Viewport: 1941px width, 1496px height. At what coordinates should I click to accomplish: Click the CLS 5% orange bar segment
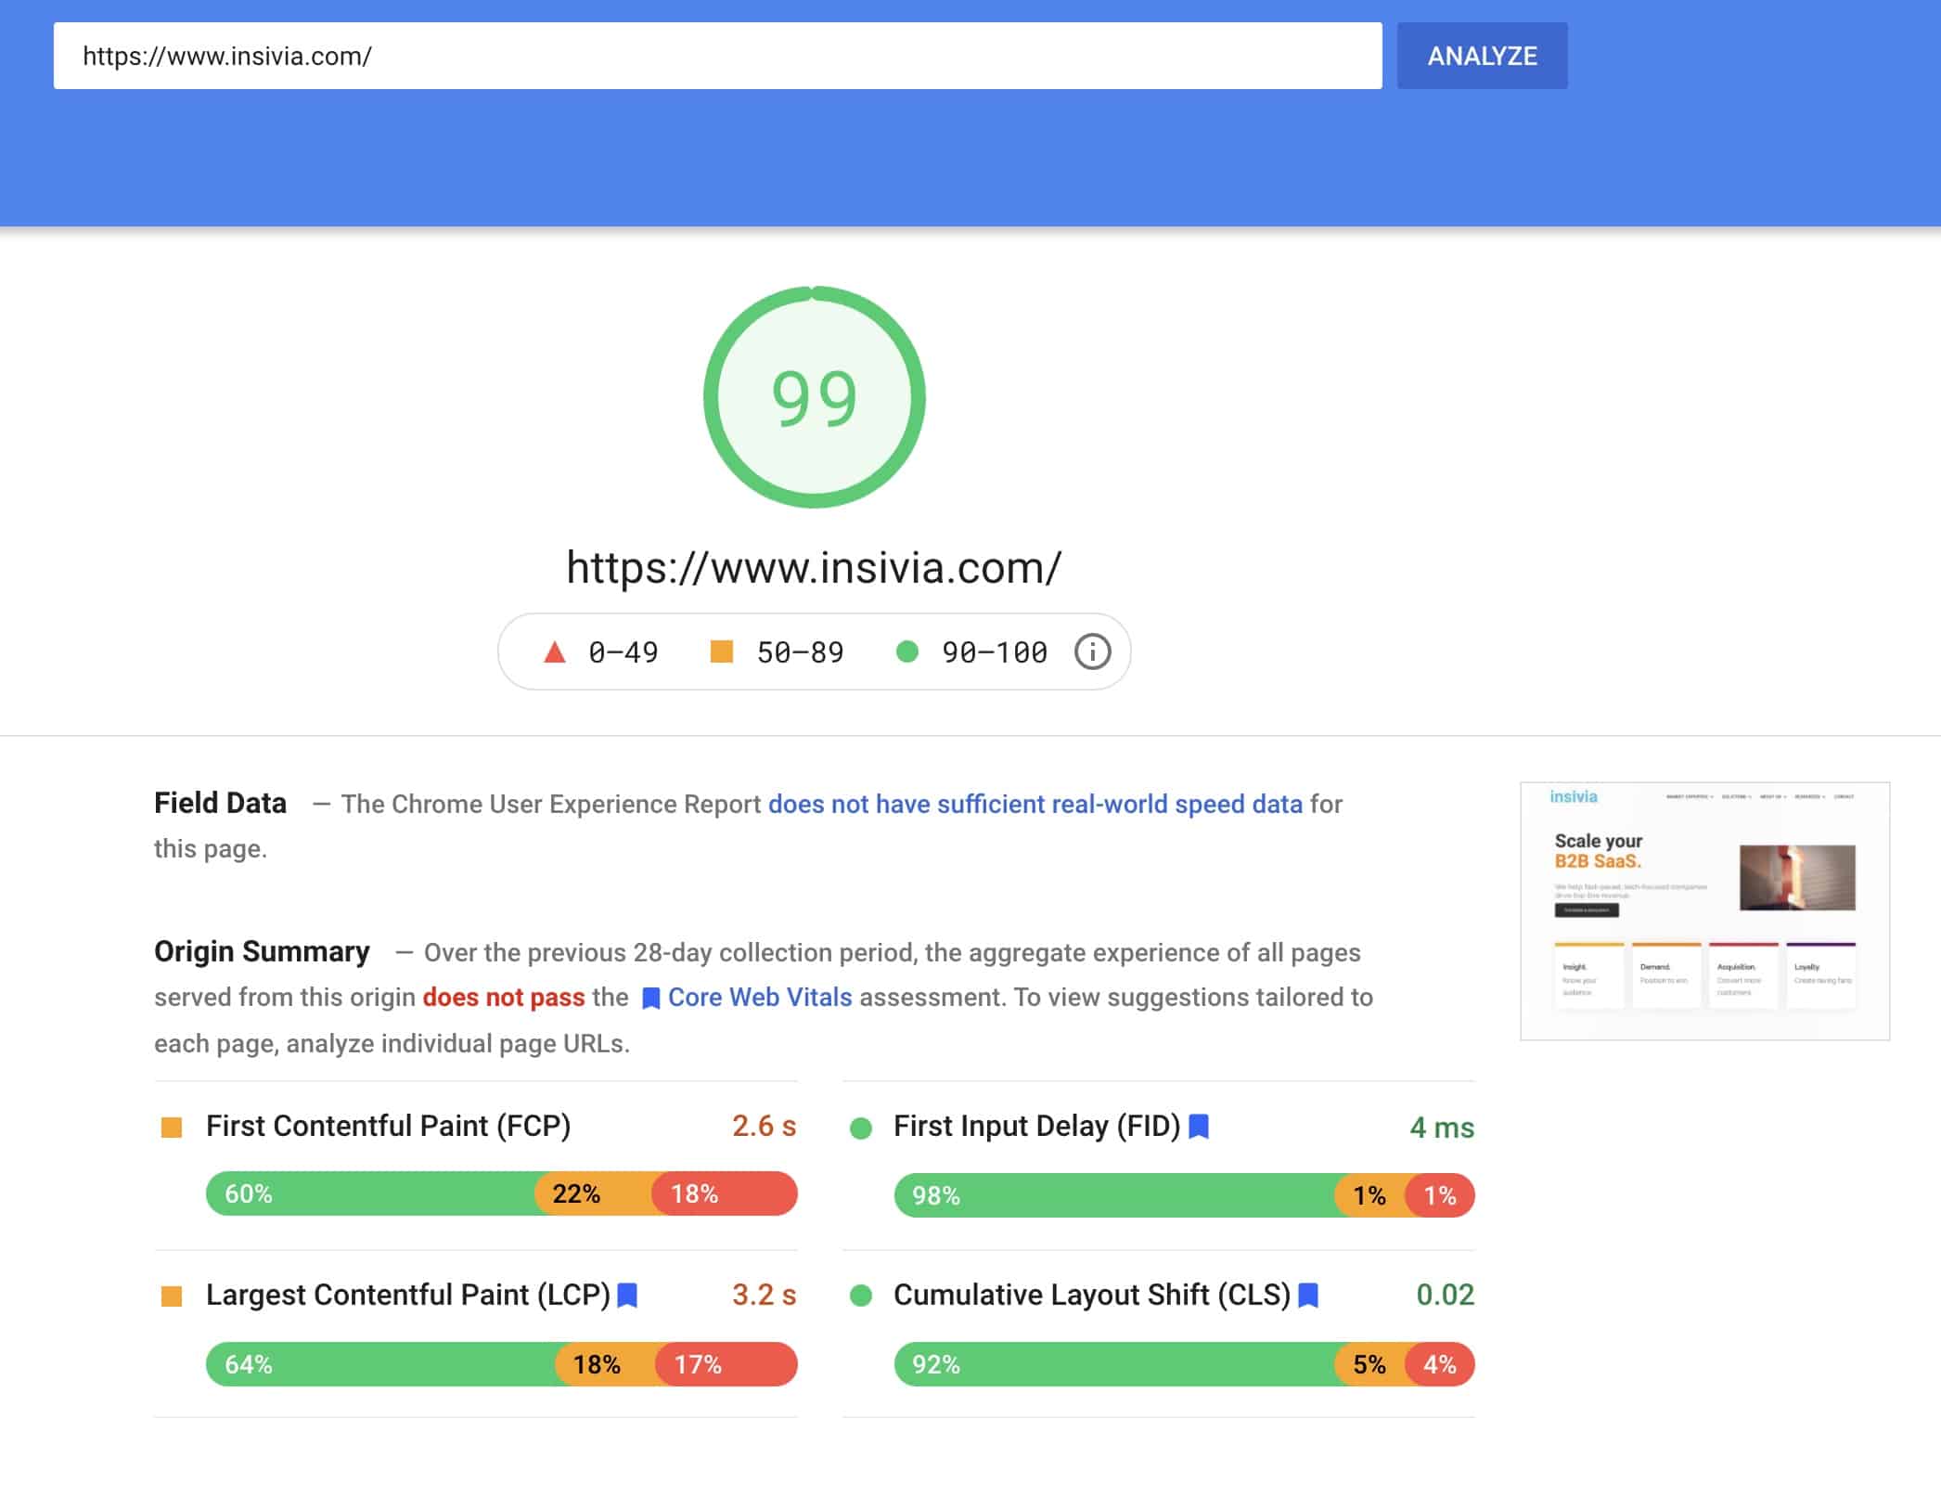pos(1370,1364)
